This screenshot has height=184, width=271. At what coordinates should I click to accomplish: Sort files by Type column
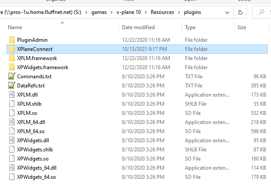(x=190, y=27)
